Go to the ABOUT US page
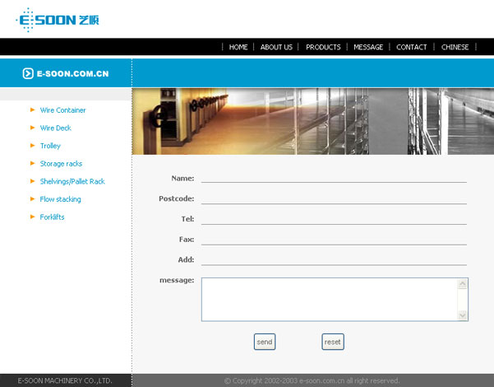The width and height of the screenshot is (494, 387). [276, 47]
